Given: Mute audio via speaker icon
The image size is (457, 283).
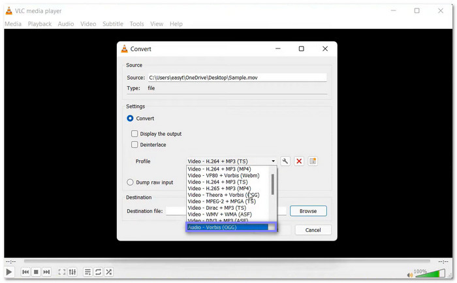Looking at the screenshot, I should click(410, 275).
